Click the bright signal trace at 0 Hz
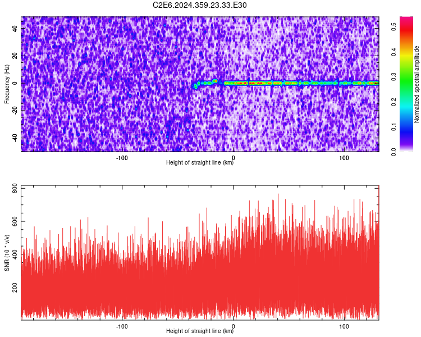This screenshot has width=421, height=337. (x=286, y=83)
